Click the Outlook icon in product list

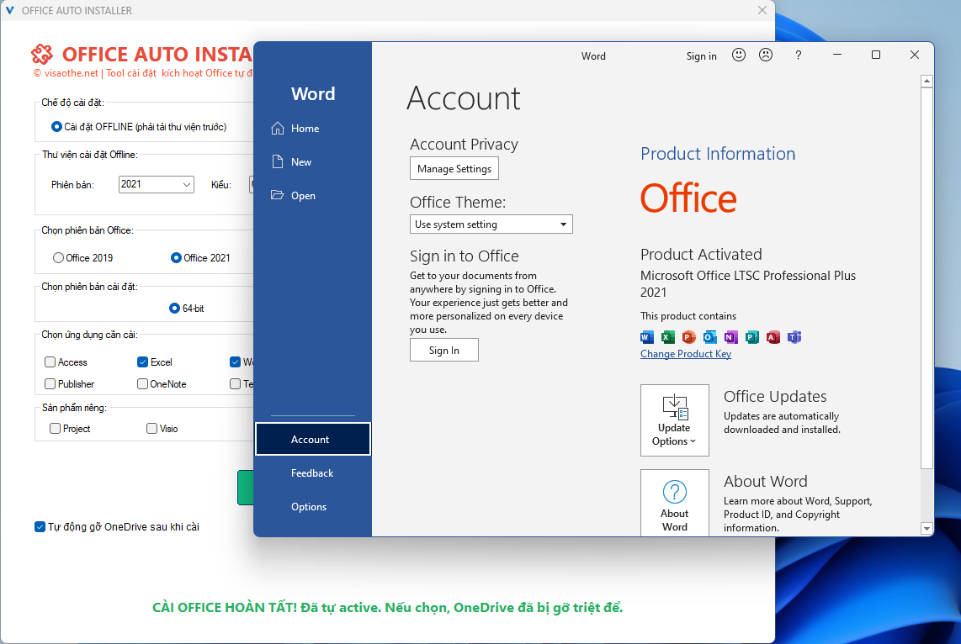click(x=709, y=336)
